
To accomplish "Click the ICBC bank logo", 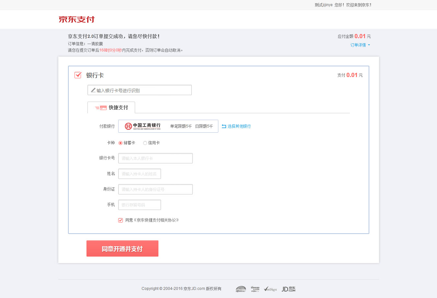I will tap(143, 126).
